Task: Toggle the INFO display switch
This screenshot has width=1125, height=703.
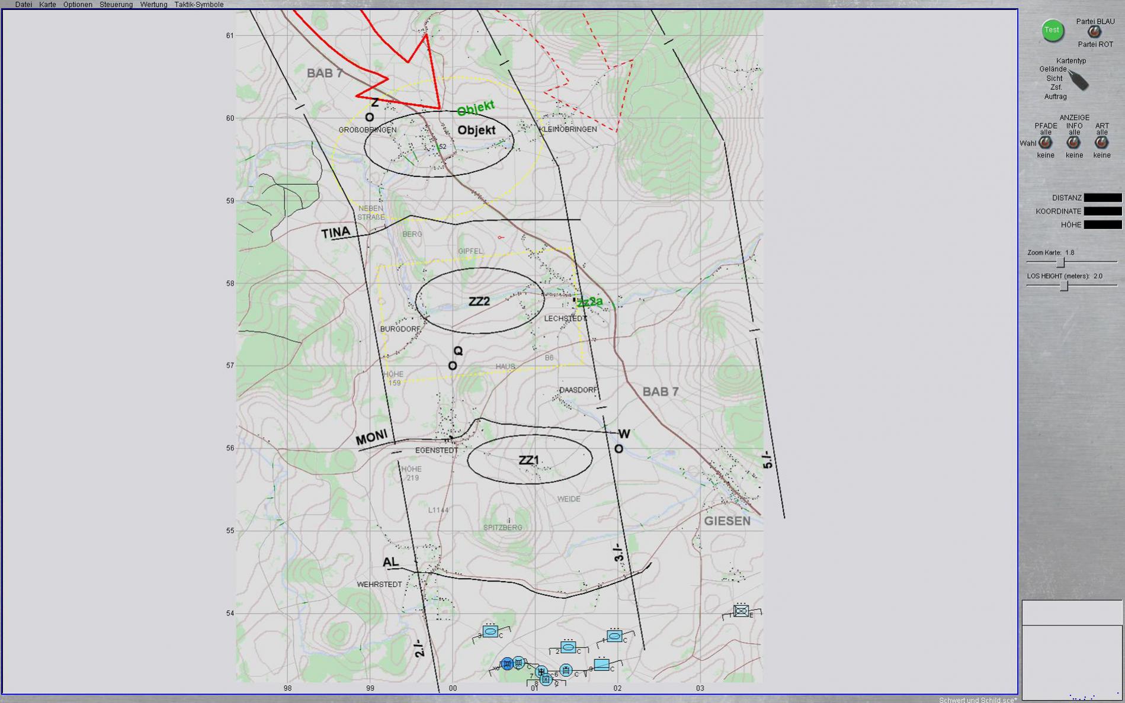Action: [x=1073, y=143]
